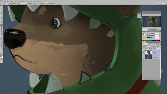
Task: Click the toolbox foreground color swatch
Action: tap(1, 56)
